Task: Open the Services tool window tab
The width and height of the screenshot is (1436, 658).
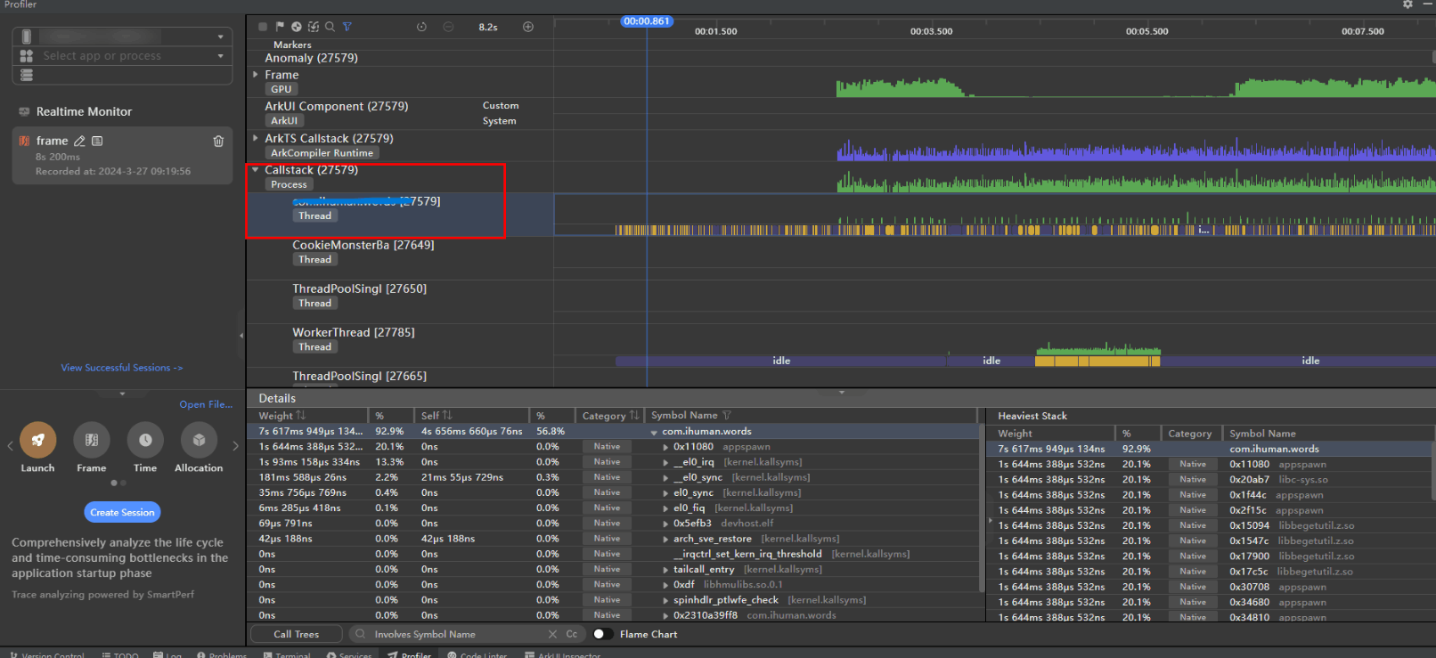Action: (349, 654)
